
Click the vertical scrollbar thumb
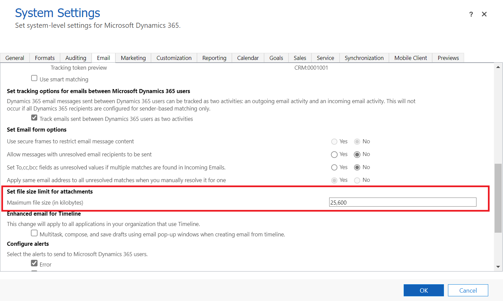[498, 198]
